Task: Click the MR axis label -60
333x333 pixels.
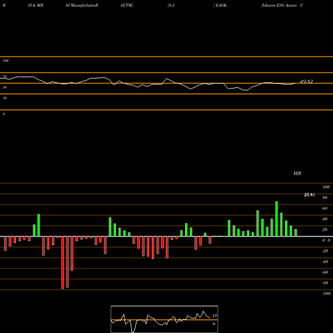Action: 325,272
